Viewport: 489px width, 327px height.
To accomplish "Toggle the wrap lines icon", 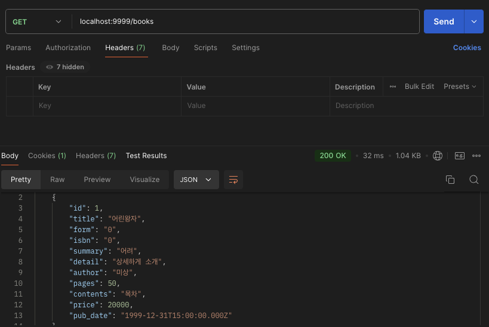I will (233, 180).
